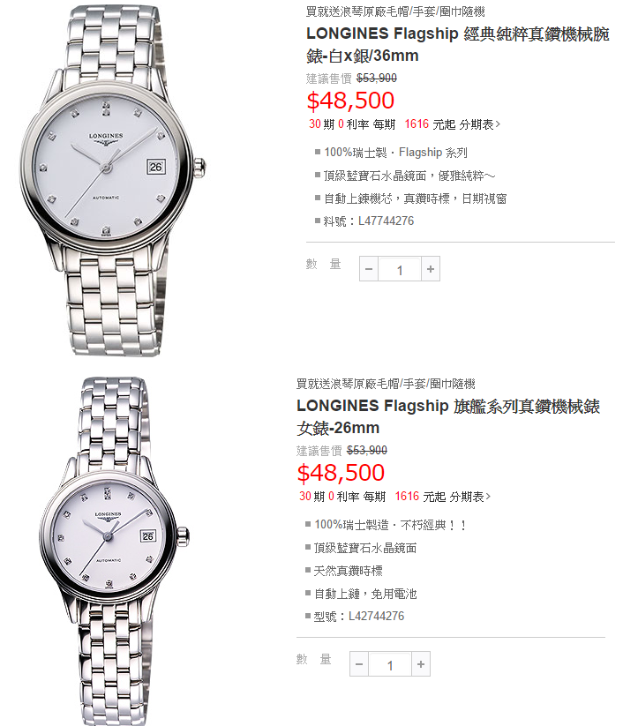View the 36mm white dial watch image
623x726 pixels.
[113, 181]
